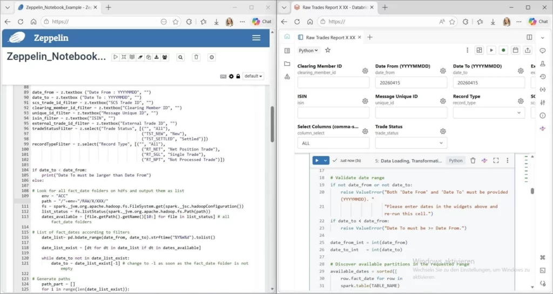Open catalog shapes icon in Databricks sidebar
The width and height of the screenshot is (553, 294).
coord(287,77)
